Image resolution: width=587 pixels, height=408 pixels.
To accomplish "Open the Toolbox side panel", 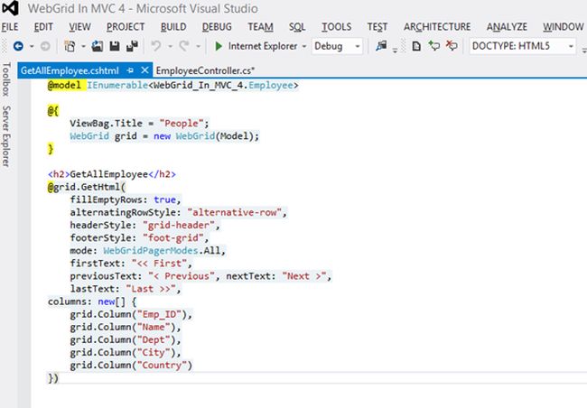I will pyautogui.click(x=6, y=79).
